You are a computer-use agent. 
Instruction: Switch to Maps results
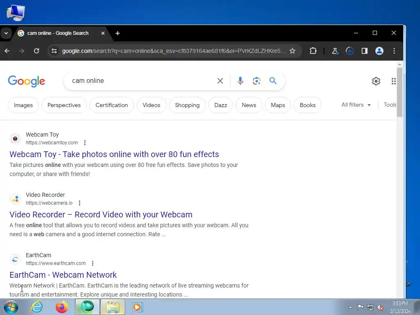278,105
